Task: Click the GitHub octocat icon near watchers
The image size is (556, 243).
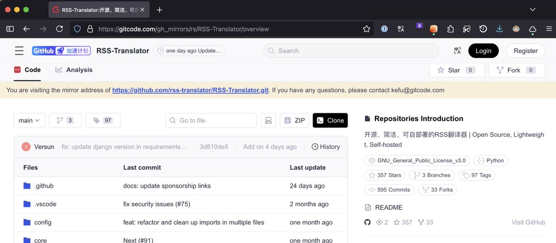Action: point(367,222)
